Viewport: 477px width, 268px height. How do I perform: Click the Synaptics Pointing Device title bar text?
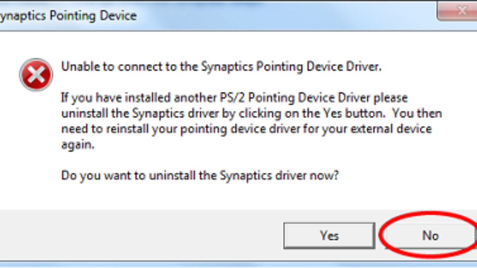[x=68, y=16]
